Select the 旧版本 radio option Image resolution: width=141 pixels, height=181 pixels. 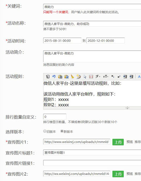pos(45,131)
